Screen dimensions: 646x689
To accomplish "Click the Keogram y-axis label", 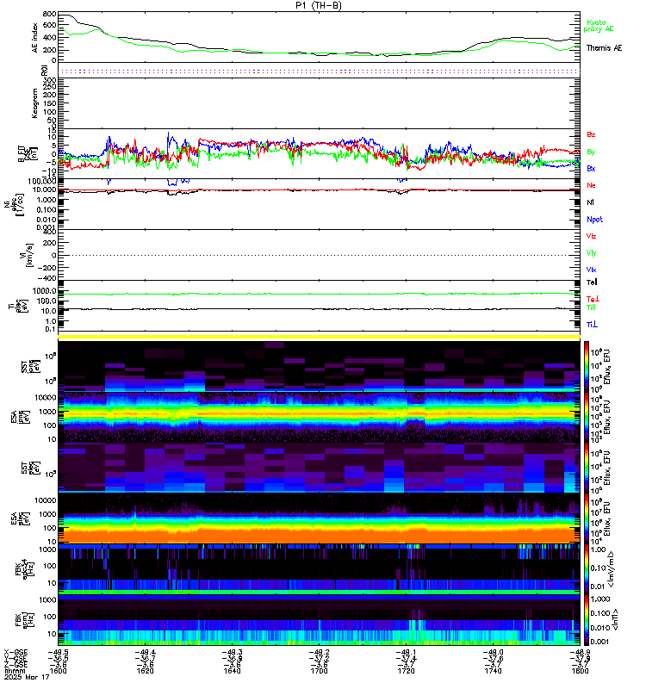I will point(34,103).
